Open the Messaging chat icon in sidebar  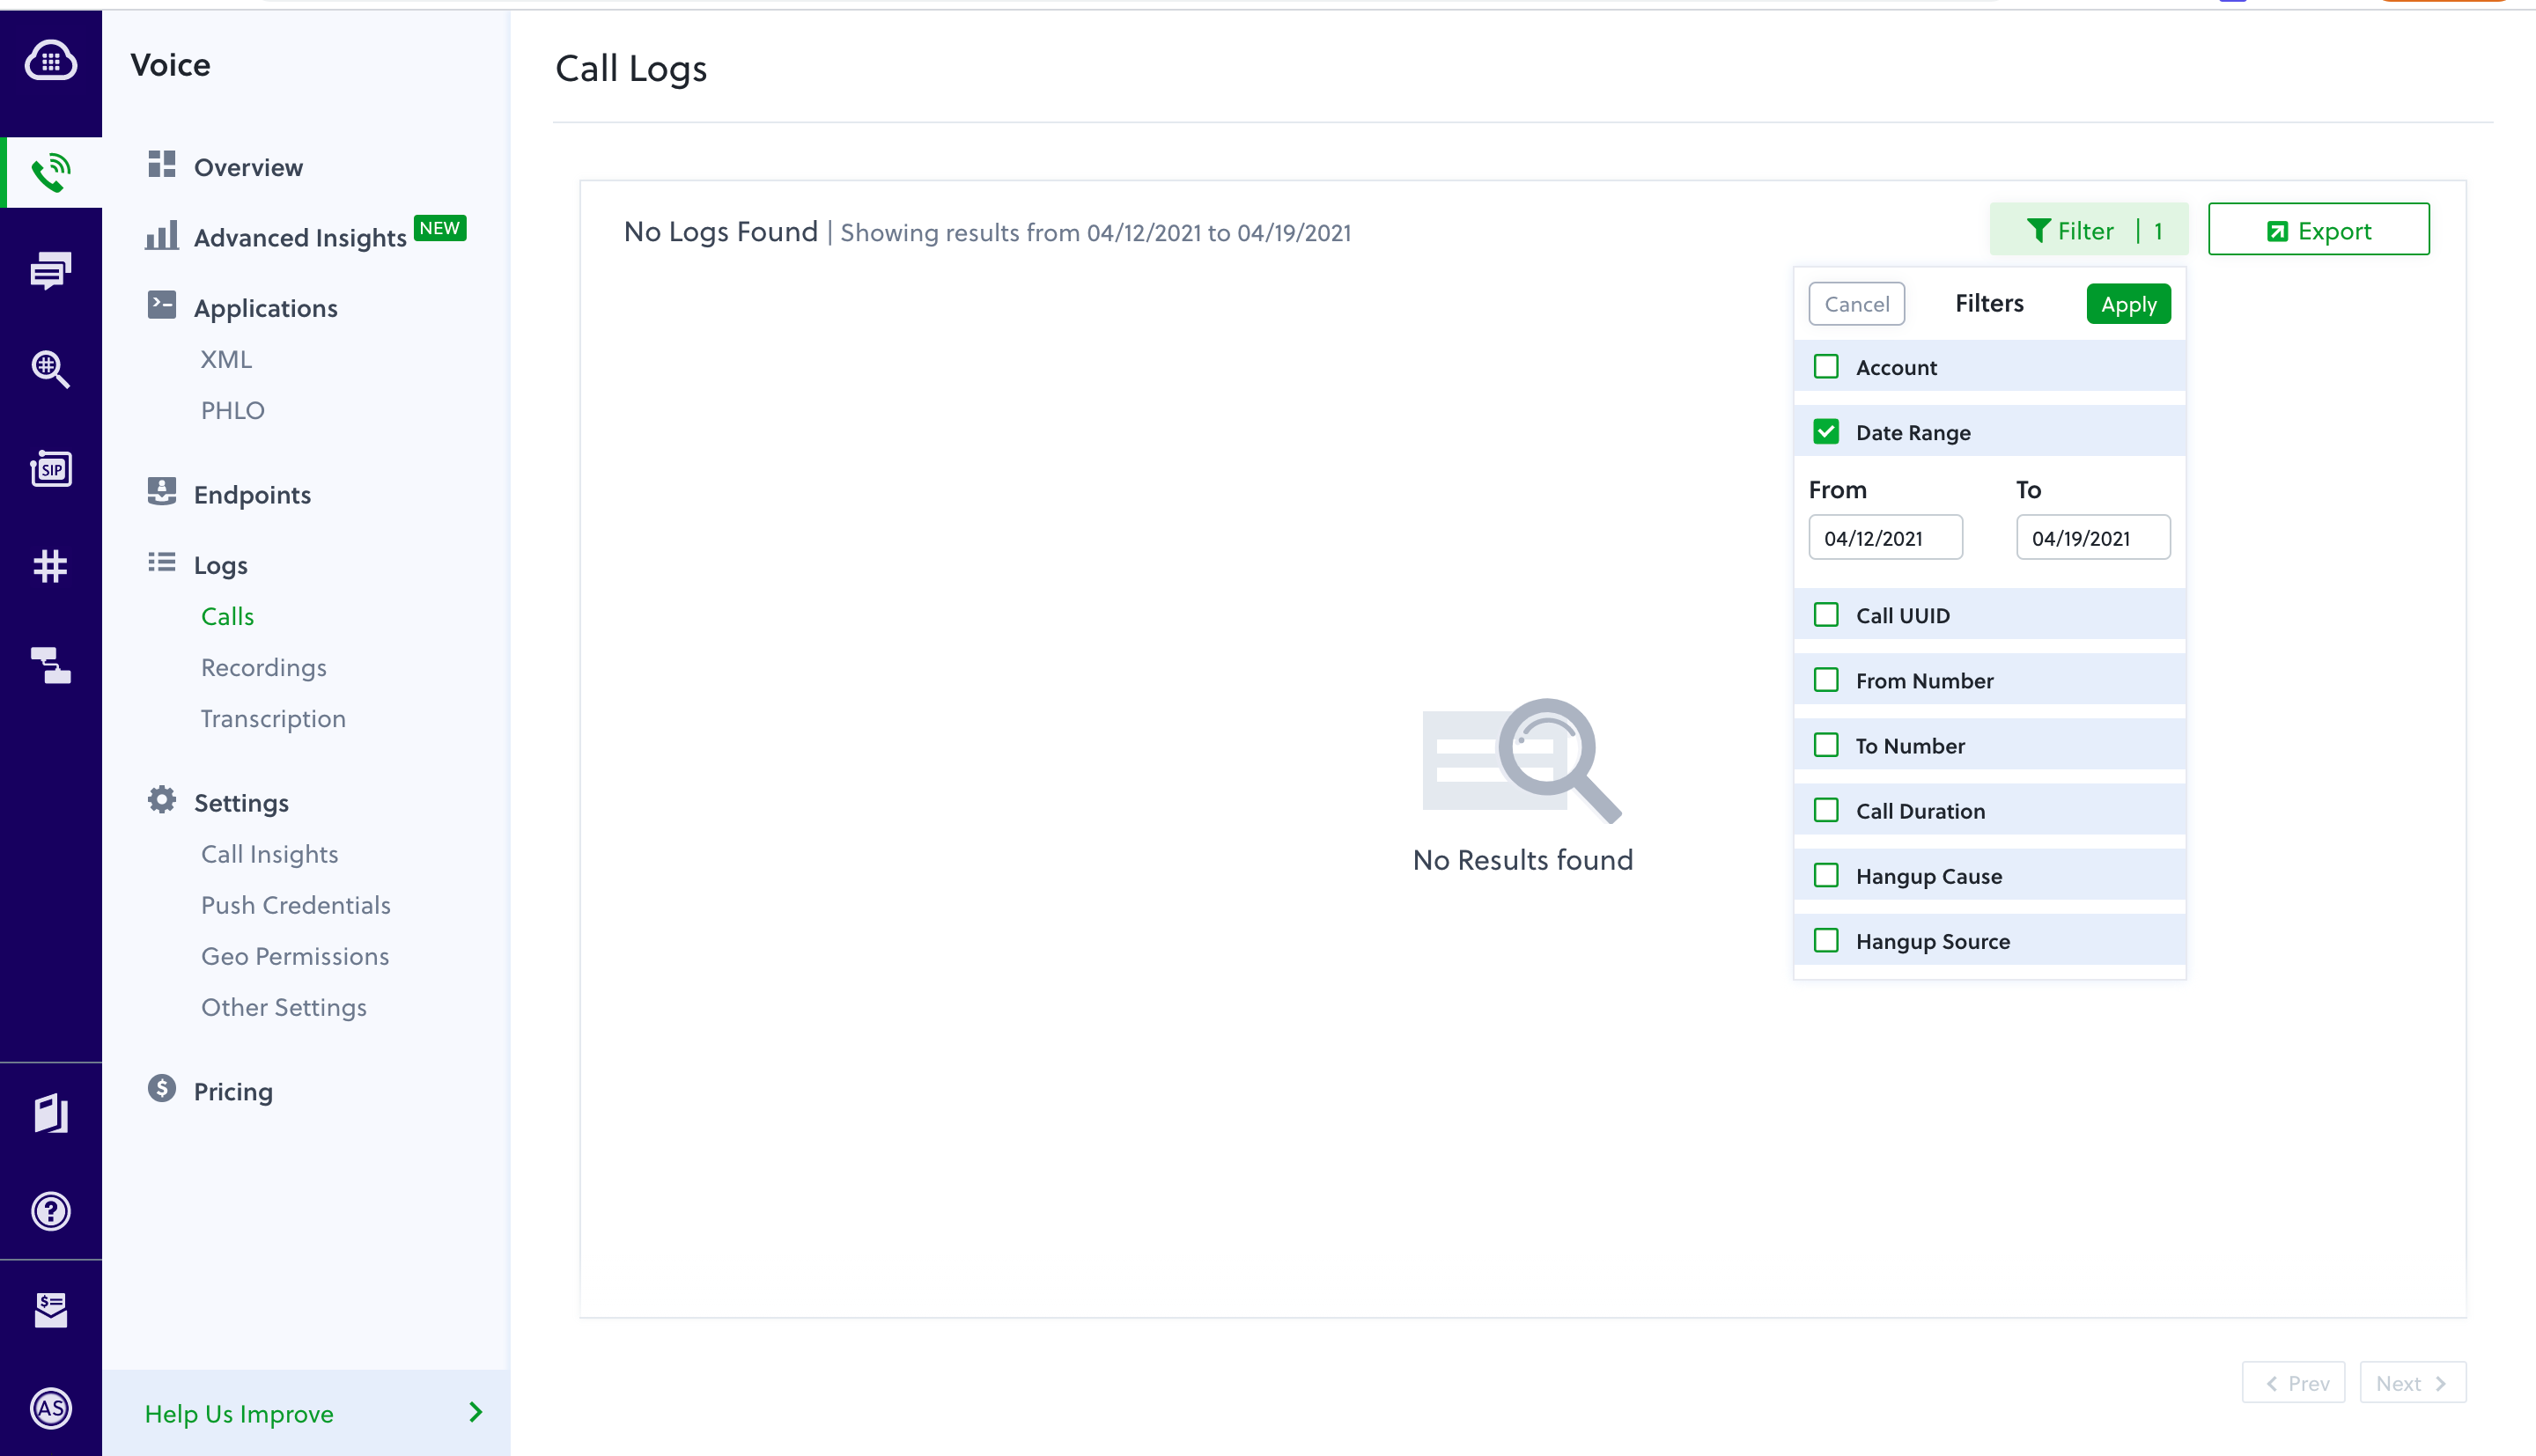coord(51,271)
